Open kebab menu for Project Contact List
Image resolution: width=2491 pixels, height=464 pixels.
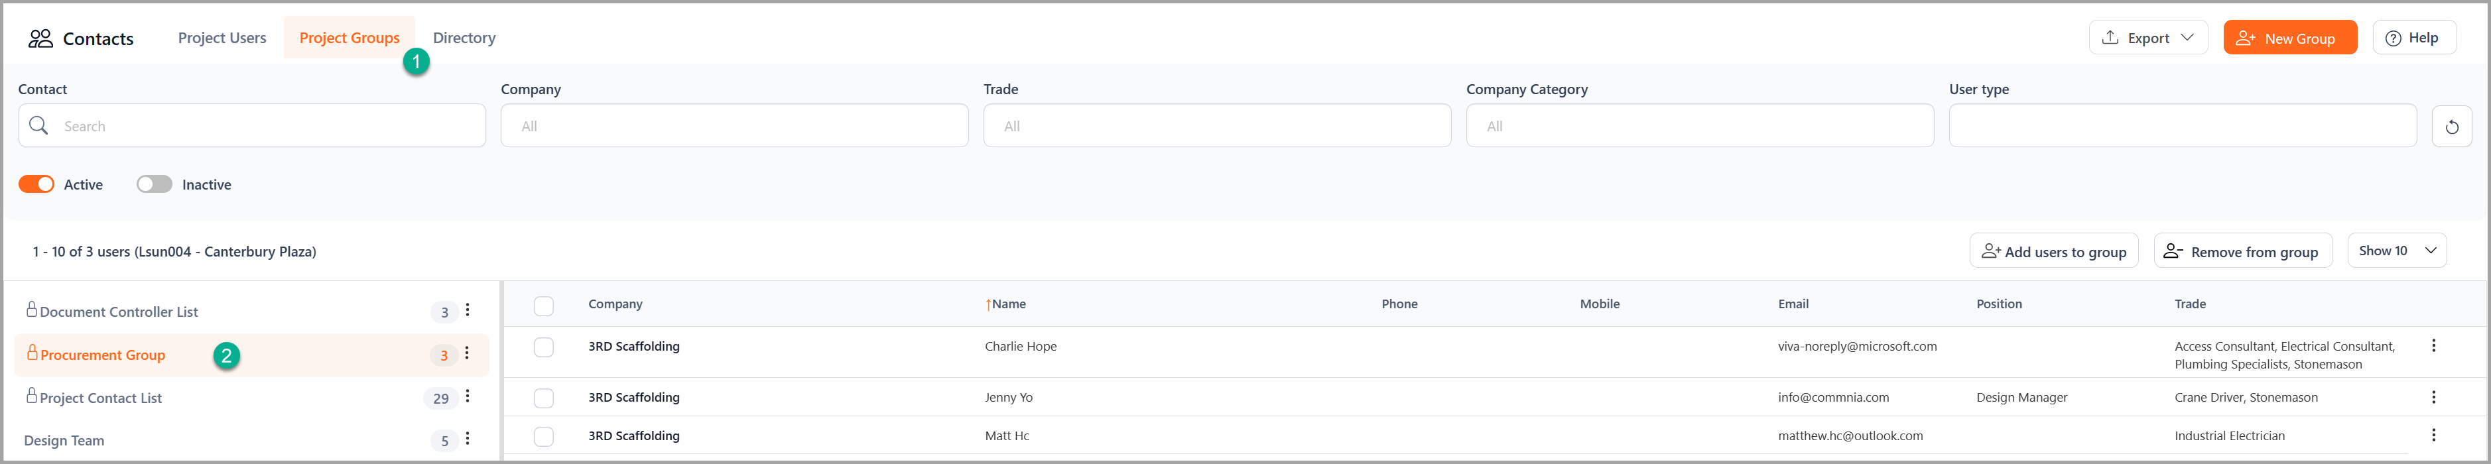click(x=468, y=396)
